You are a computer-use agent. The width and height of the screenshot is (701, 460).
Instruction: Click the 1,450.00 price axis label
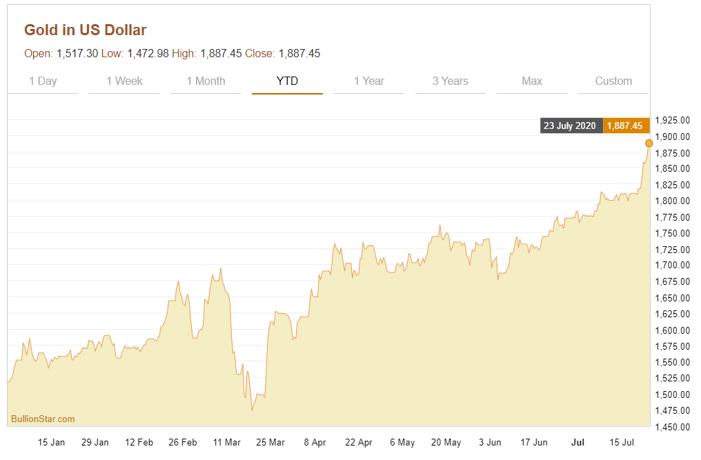pyautogui.click(x=673, y=427)
